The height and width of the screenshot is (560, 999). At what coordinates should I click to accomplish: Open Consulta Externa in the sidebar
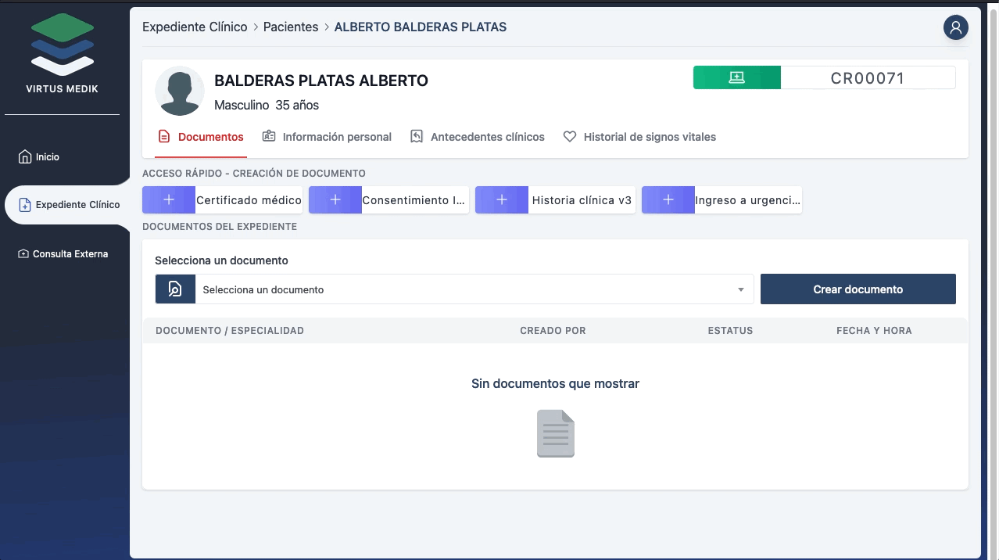point(70,254)
